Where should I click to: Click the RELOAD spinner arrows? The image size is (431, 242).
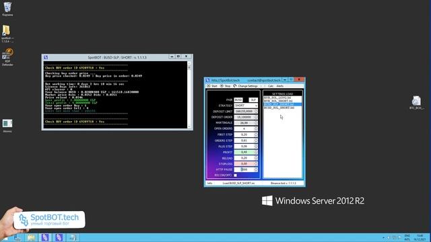[256, 158]
